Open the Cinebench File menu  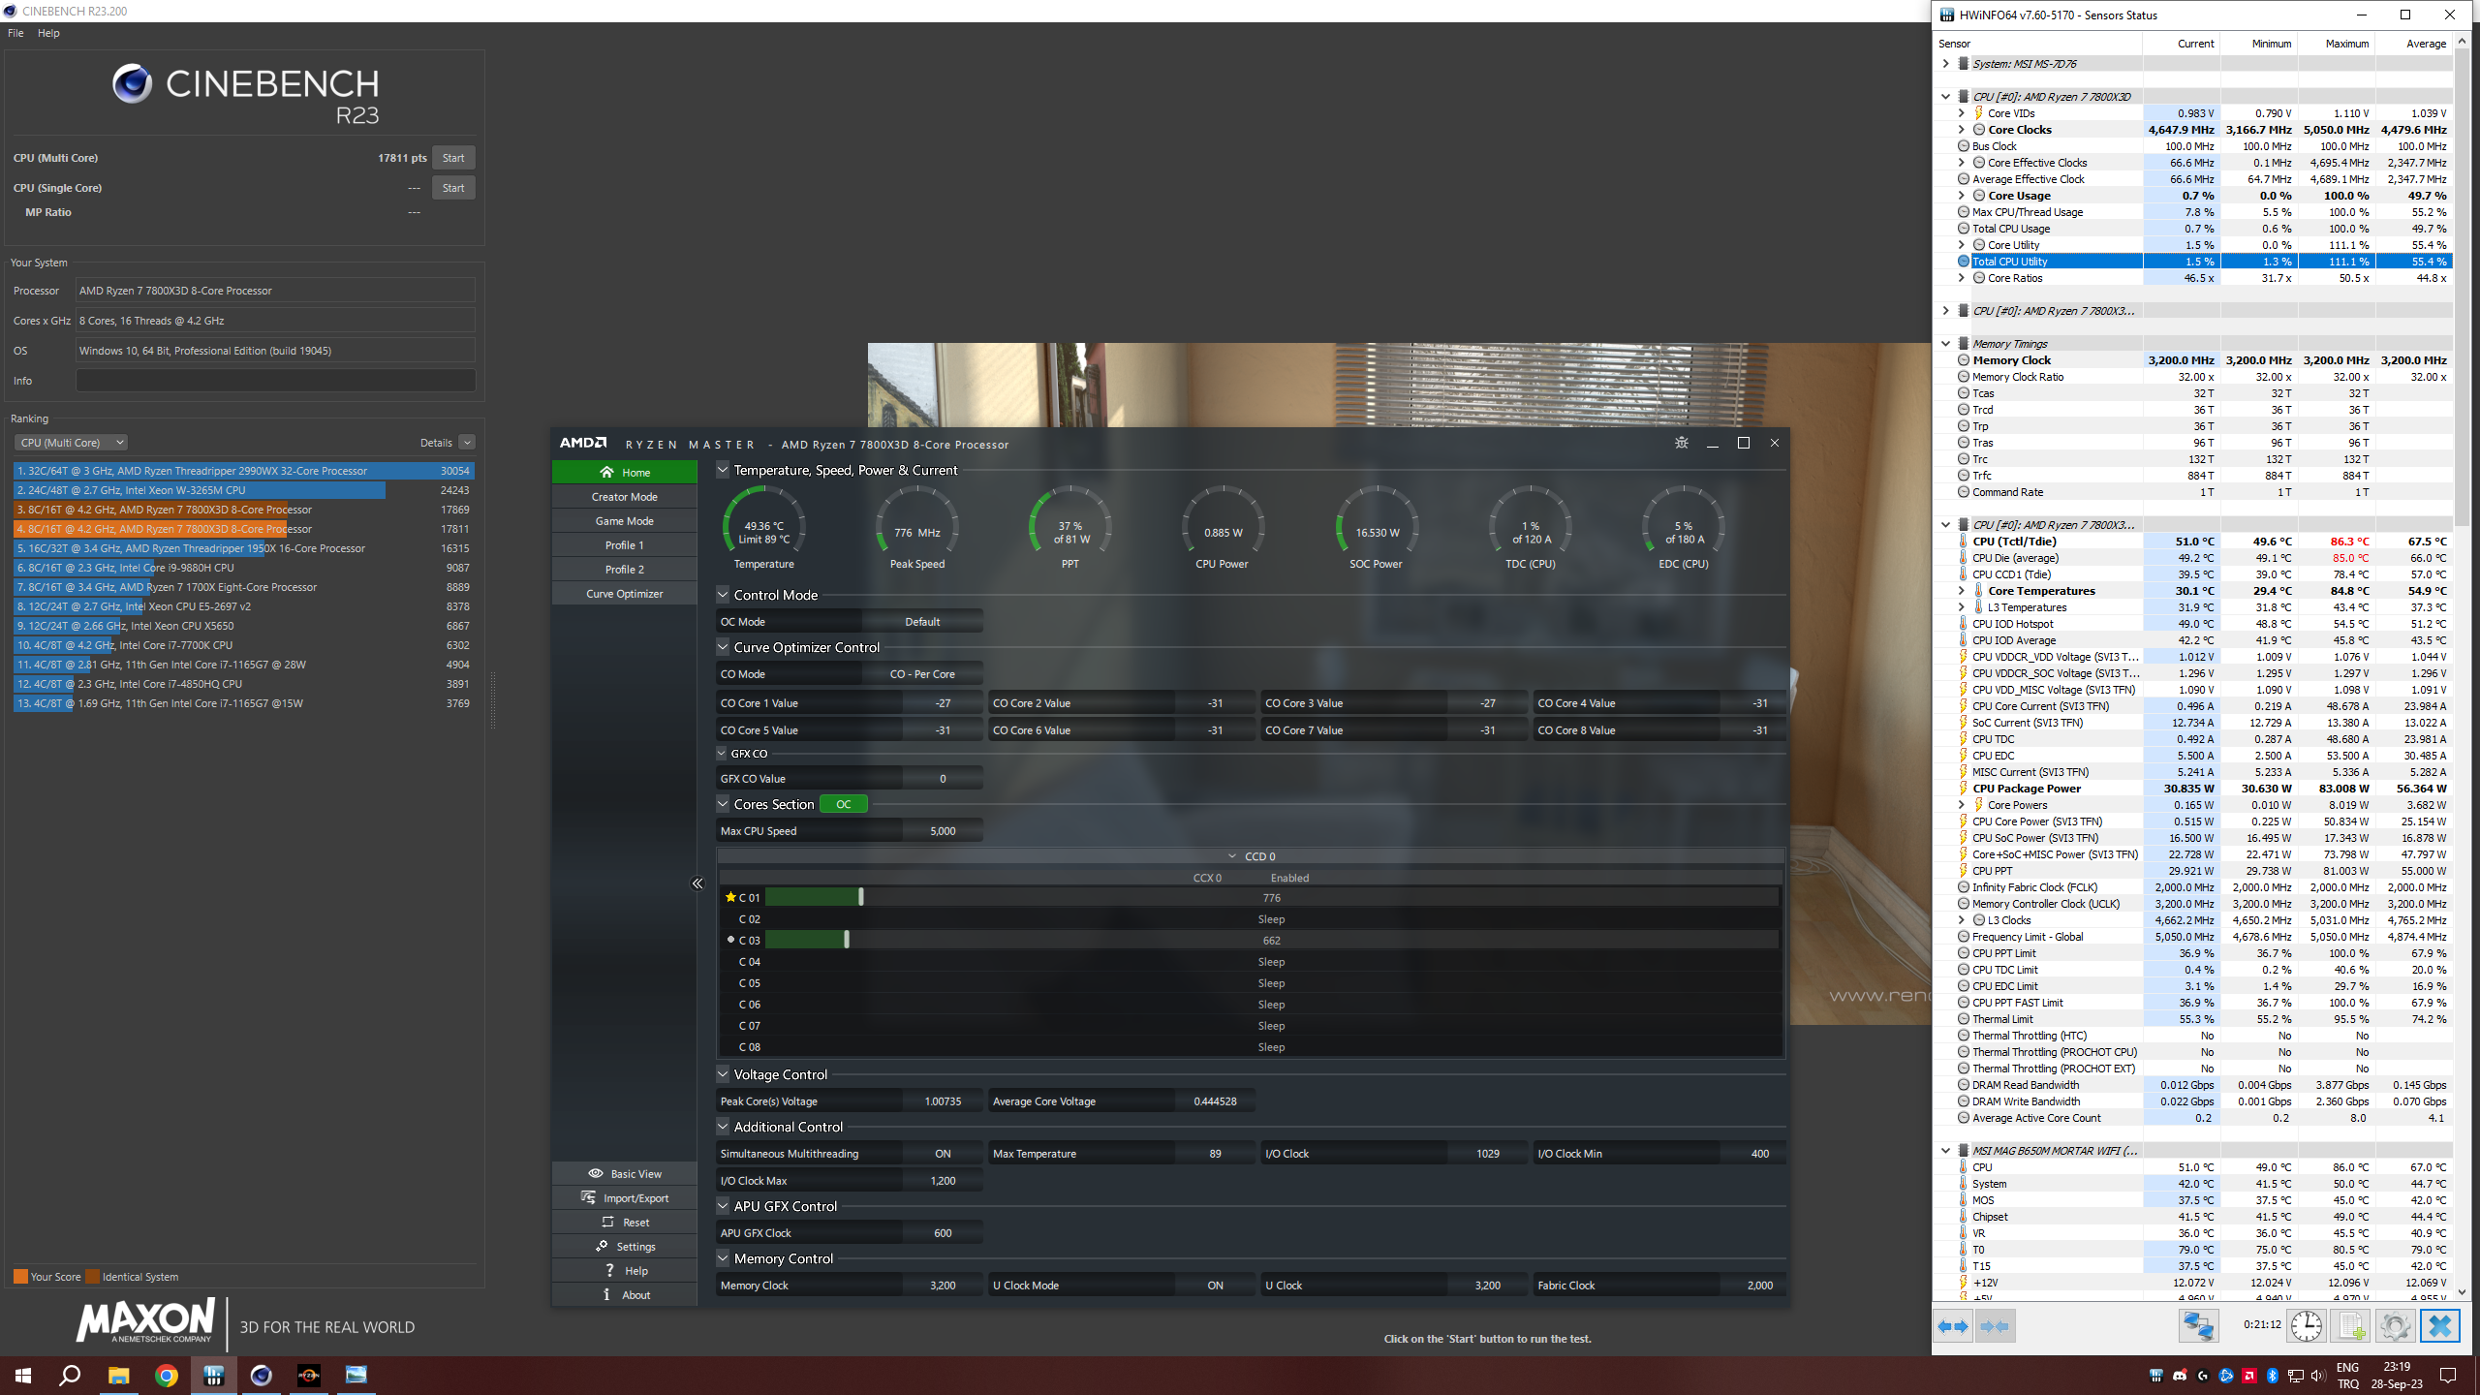[15, 33]
